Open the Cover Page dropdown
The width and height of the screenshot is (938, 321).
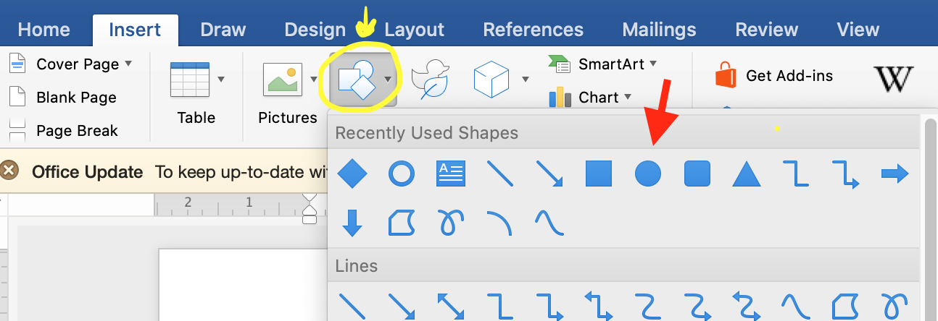pos(128,64)
